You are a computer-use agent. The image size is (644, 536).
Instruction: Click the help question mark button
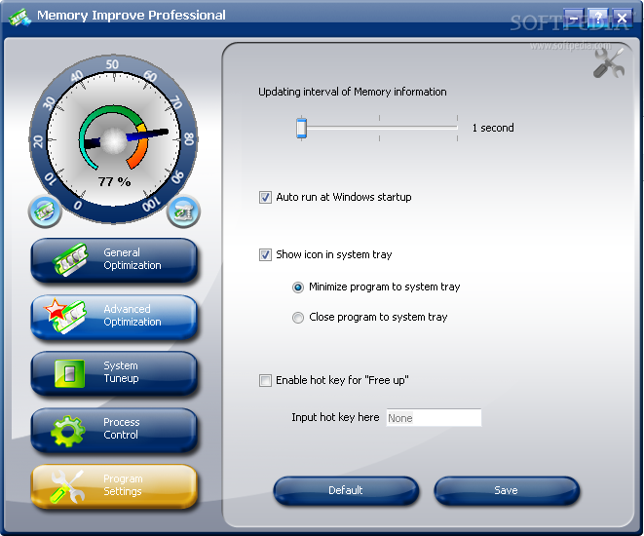(598, 18)
